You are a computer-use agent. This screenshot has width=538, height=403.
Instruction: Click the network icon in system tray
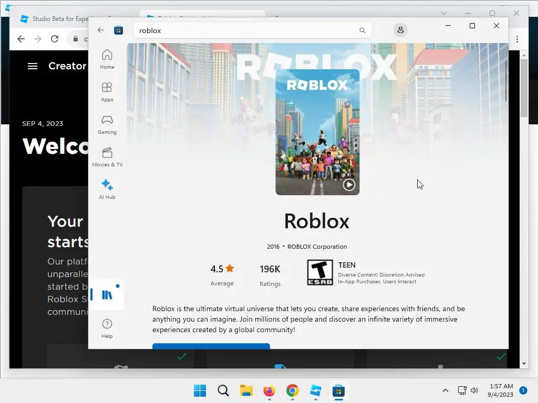pos(462,390)
